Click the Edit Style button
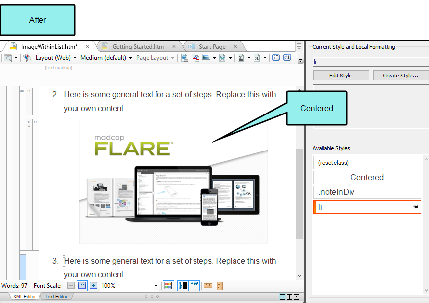The width and height of the screenshot is (429, 303). [x=341, y=76]
